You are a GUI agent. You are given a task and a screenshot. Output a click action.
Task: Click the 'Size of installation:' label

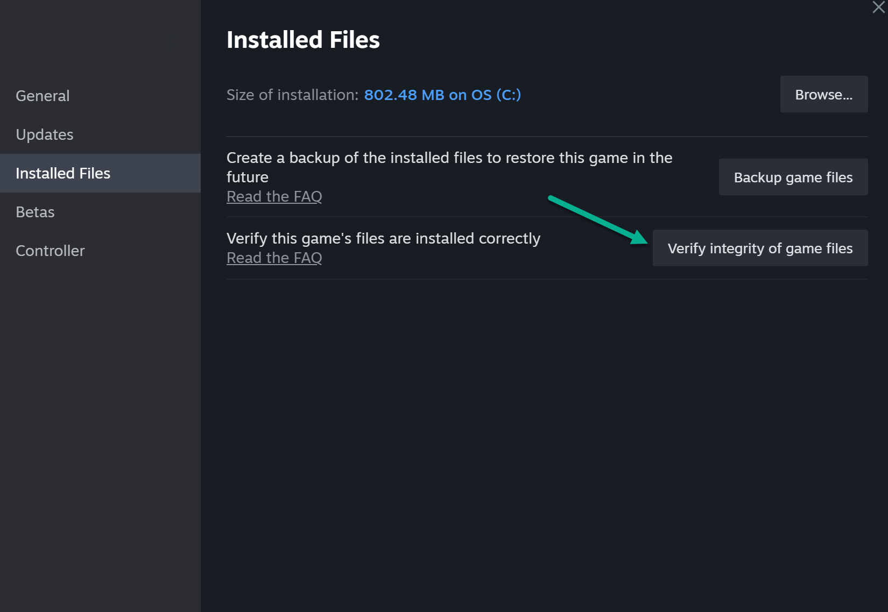click(x=292, y=95)
